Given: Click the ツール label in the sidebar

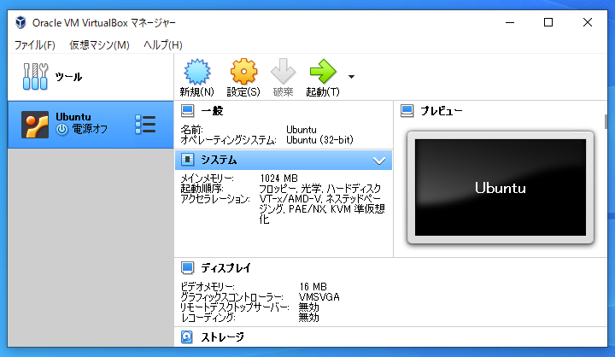Looking at the screenshot, I should 68,77.
